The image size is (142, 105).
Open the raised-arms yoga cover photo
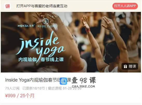tap(71, 42)
